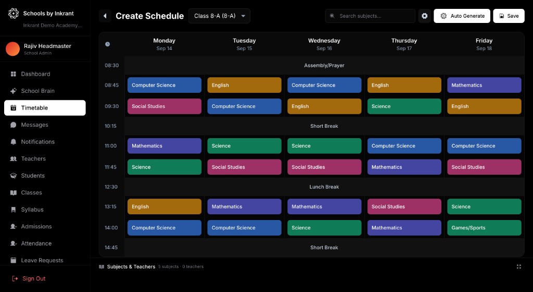Go to Messages section
The width and height of the screenshot is (533, 292).
click(45, 125)
